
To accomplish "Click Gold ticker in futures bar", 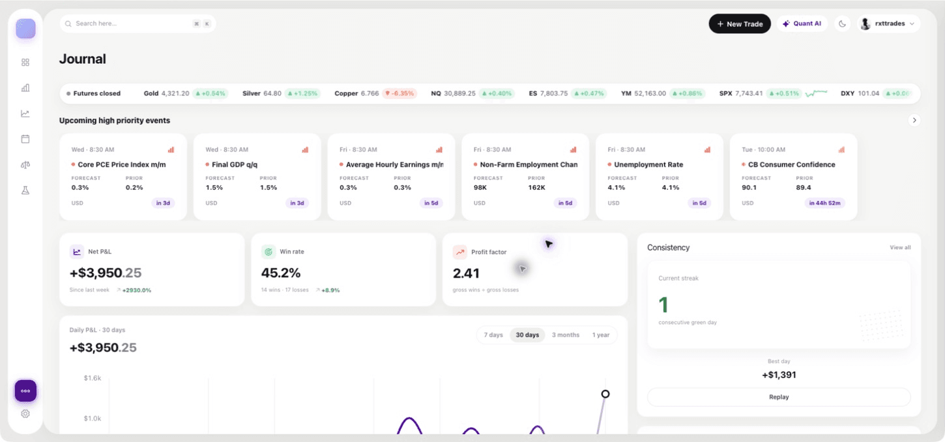I will [x=185, y=93].
